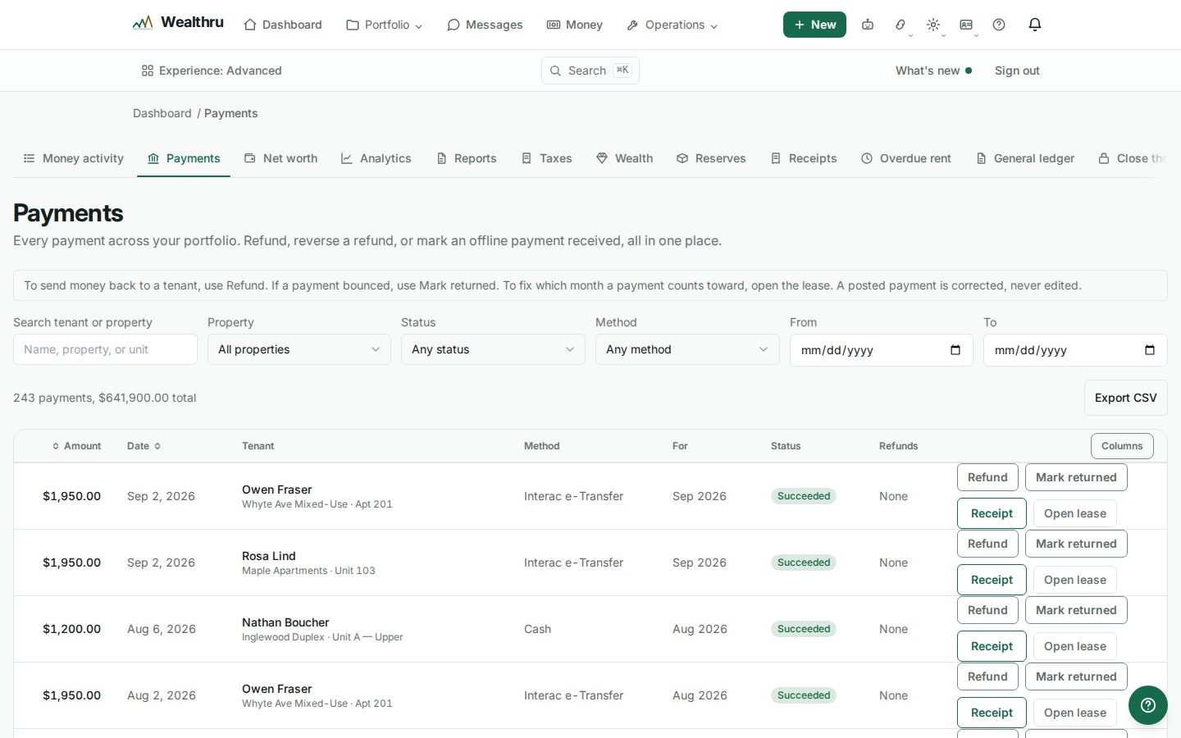Open the Columns chooser
The height and width of the screenshot is (738, 1181).
[x=1122, y=446]
